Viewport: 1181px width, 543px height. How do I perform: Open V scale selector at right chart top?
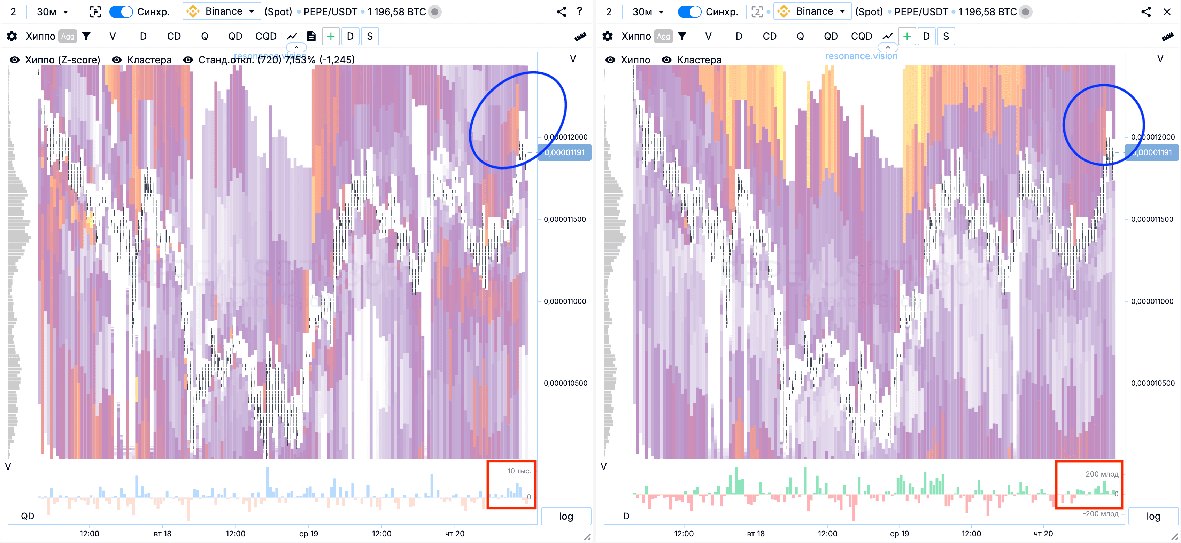[x=1160, y=59]
